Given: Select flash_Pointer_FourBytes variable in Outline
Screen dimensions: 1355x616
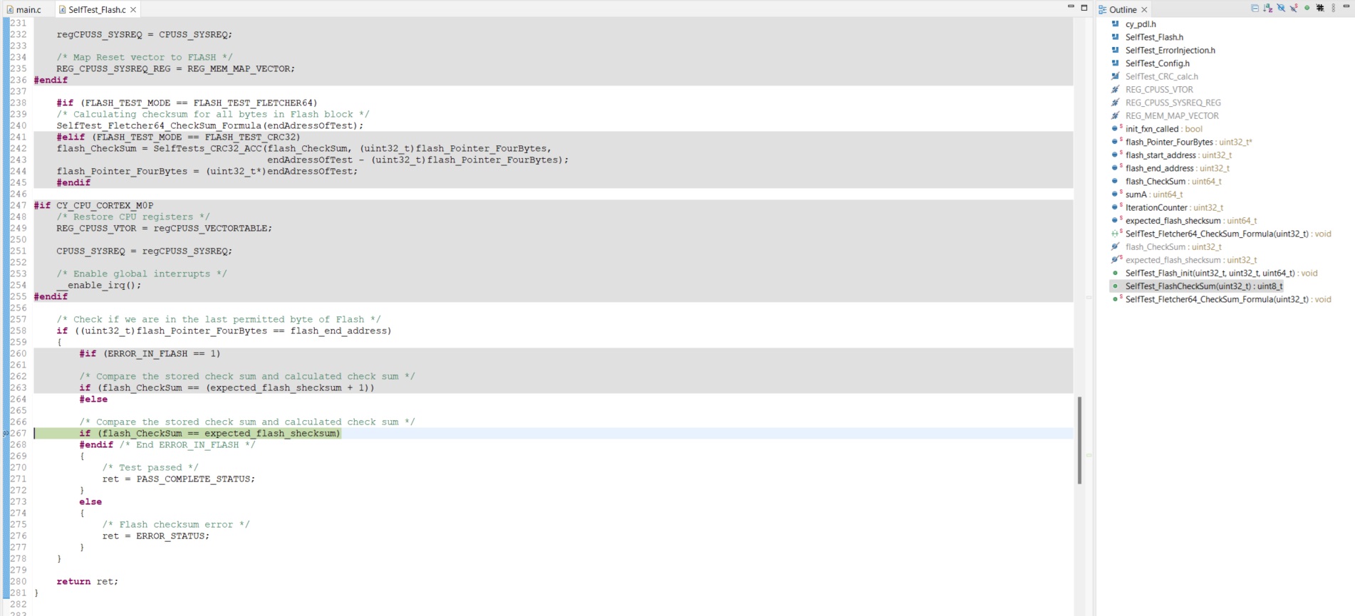Looking at the screenshot, I should pos(1189,142).
